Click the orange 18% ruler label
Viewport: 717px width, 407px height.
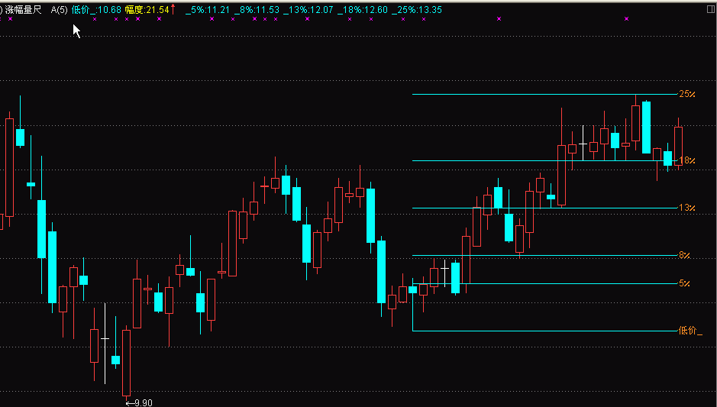click(686, 160)
